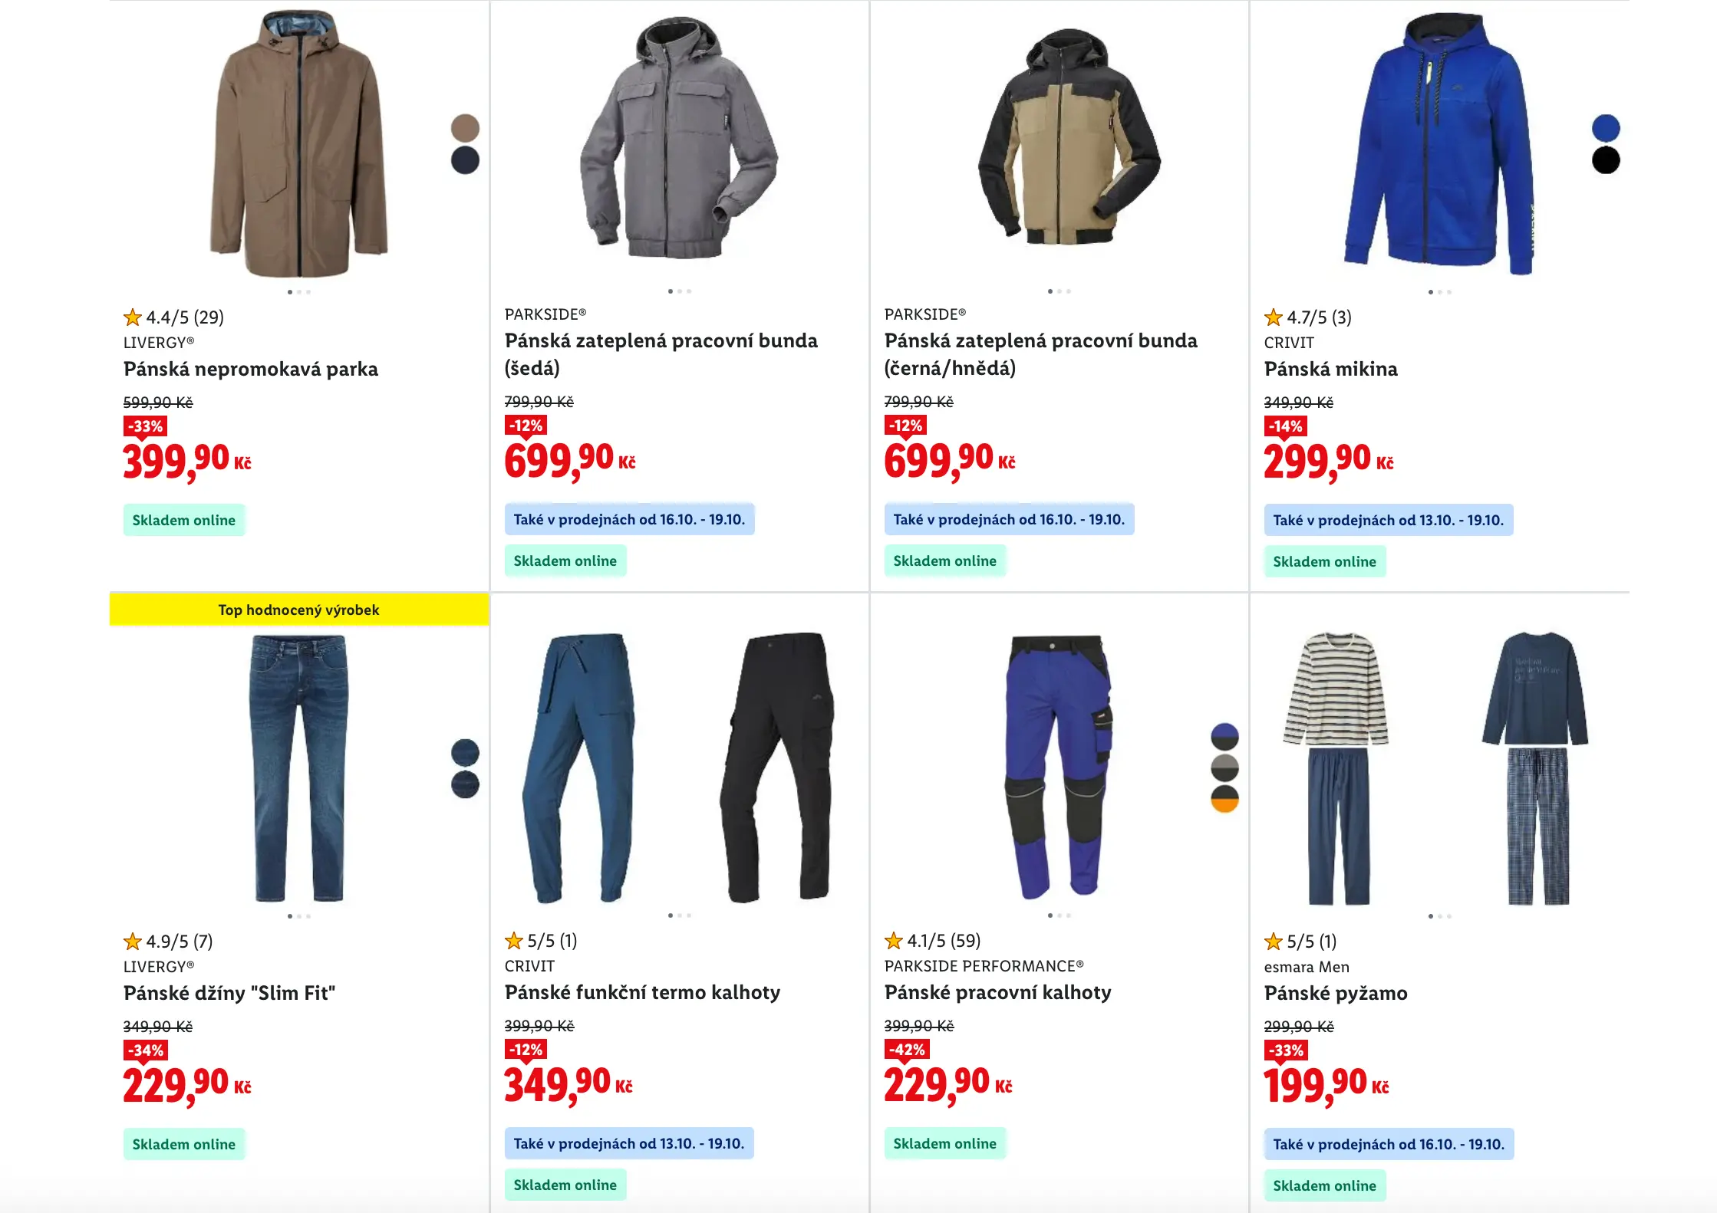The image size is (1717, 1213).
Task: Click the Slim Fit jeans product photo
Action: click(x=298, y=767)
